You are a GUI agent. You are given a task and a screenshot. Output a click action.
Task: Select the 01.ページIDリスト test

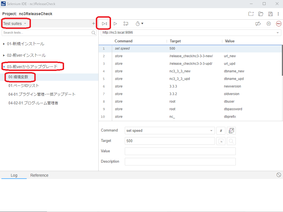pos(49,86)
